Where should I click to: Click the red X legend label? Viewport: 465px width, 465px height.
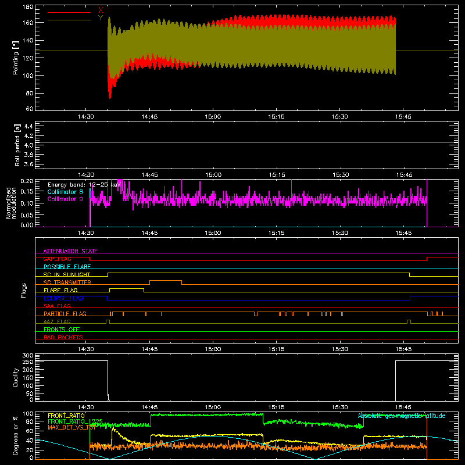click(101, 10)
